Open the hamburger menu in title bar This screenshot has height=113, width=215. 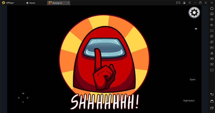190,3
